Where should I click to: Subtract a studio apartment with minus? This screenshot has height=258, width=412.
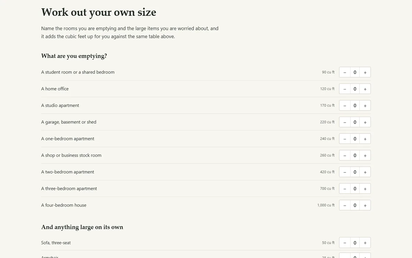click(x=345, y=106)
